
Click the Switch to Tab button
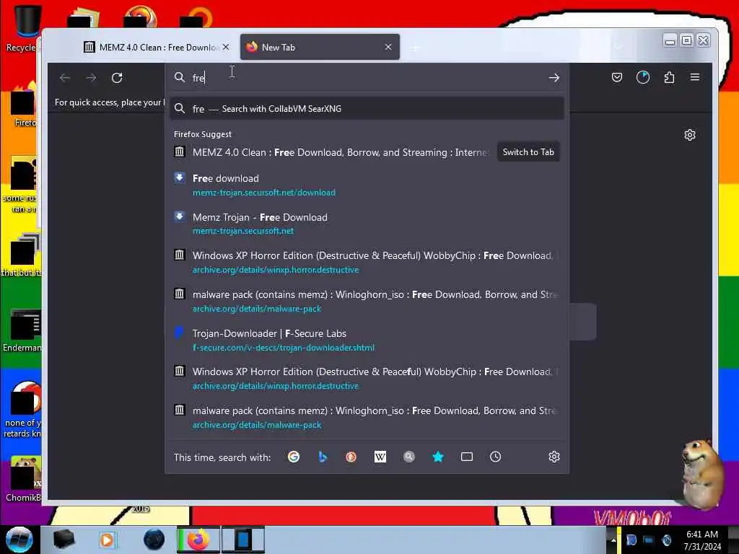pos(528,152)
